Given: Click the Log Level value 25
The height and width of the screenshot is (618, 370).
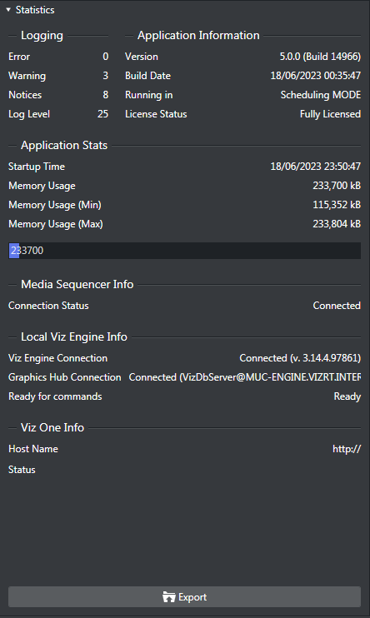Looking at the screenshot, I should pos(103,114).
